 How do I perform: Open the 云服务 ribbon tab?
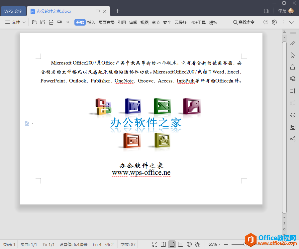(180, 23)
